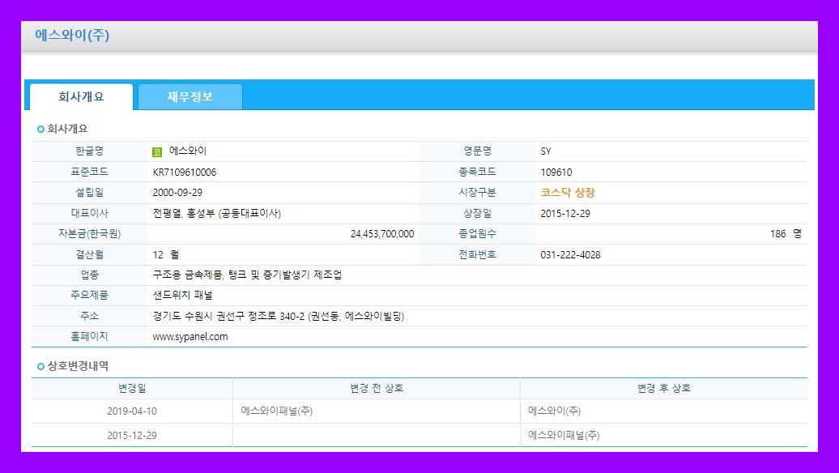Click the industry text 구조용 금속제품
This screenshot has width=839, height=473.
pos(187,275)
